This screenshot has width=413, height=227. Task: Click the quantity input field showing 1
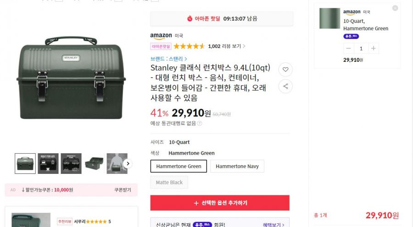[x=361, y=49]
